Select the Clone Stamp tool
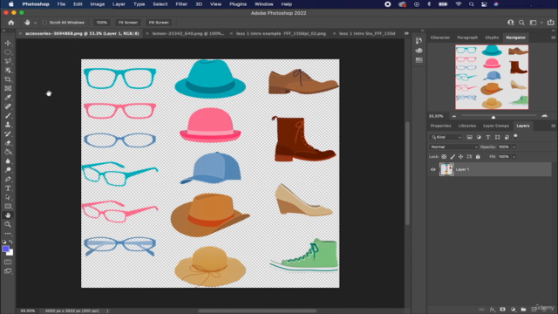The width and height of the screenshot is (558, 314). 8,125
